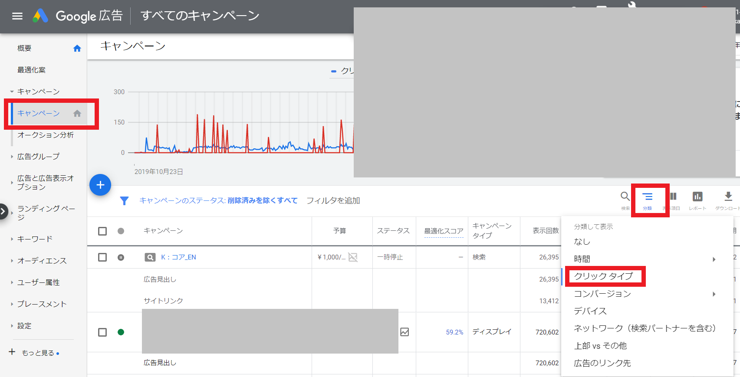Viewport: 740px width, 377px height.
Task: Check the box for the display campaign row
Action: click(102, 332)
